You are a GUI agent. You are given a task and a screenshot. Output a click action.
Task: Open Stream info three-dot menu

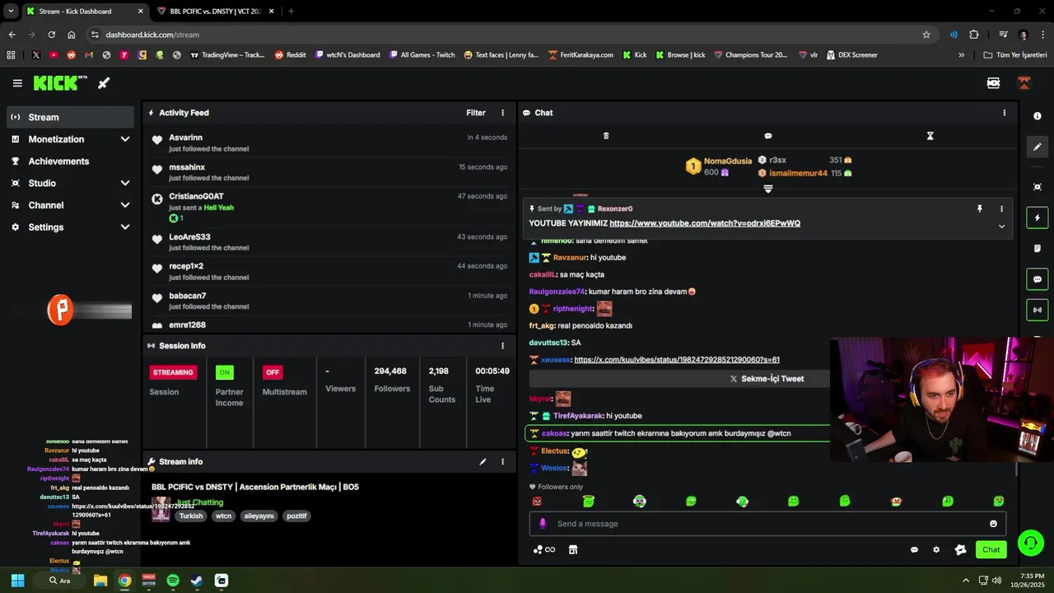pyautogui.click(x=502, y=462)
